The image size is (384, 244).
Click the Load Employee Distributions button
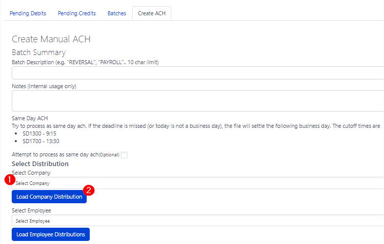tap(50, 234)
